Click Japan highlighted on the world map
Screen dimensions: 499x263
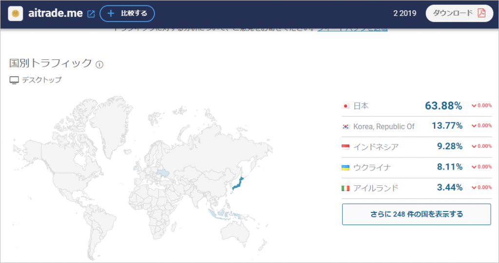[237, 184]
